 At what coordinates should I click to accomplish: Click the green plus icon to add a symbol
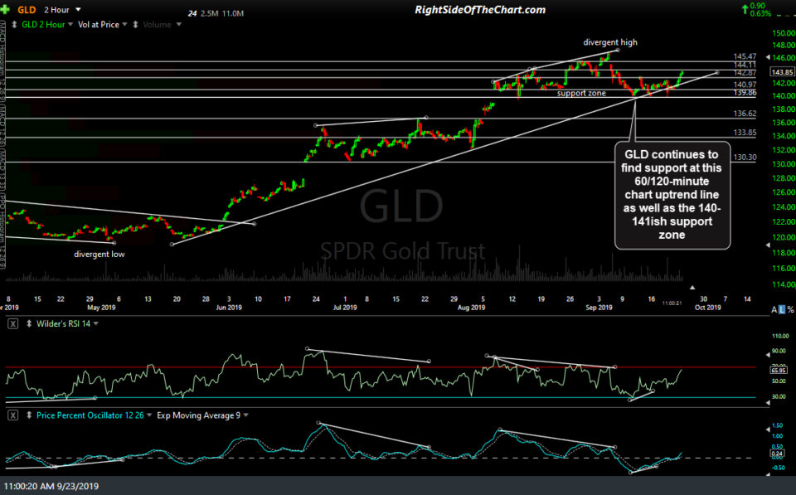[5, 7]
